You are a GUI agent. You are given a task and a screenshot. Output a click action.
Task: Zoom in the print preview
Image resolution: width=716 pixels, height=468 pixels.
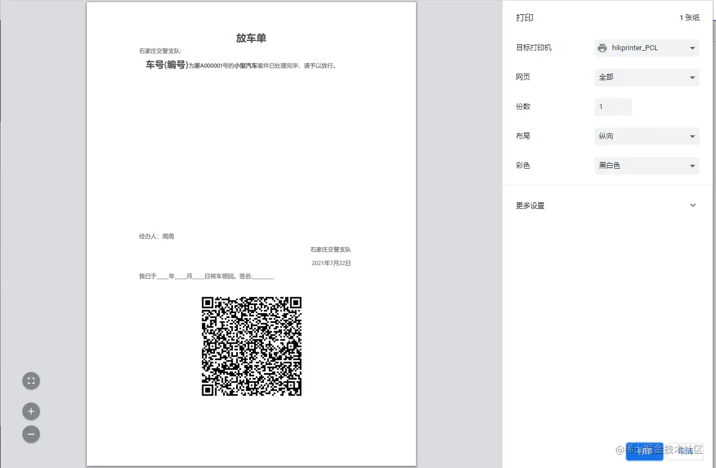coord(31,411)
